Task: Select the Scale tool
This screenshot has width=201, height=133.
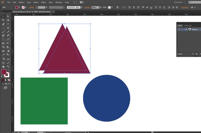Action: click(8, 40)
